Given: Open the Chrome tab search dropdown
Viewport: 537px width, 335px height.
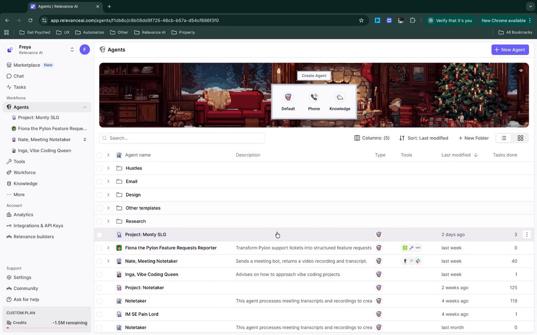Looking at the screenshot, I should tap(530, 6).
